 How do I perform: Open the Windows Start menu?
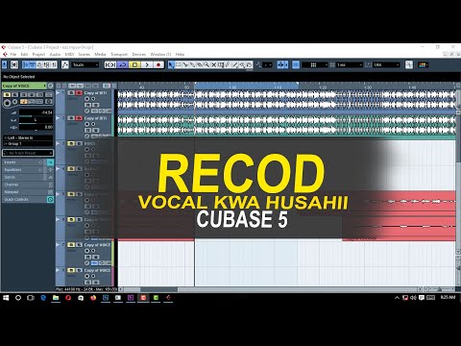tap(6, 298)
